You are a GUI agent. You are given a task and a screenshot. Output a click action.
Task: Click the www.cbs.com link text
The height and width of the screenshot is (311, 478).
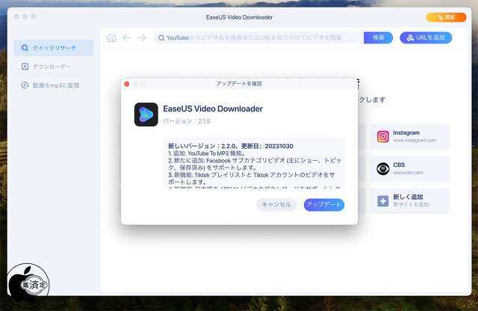408,173
